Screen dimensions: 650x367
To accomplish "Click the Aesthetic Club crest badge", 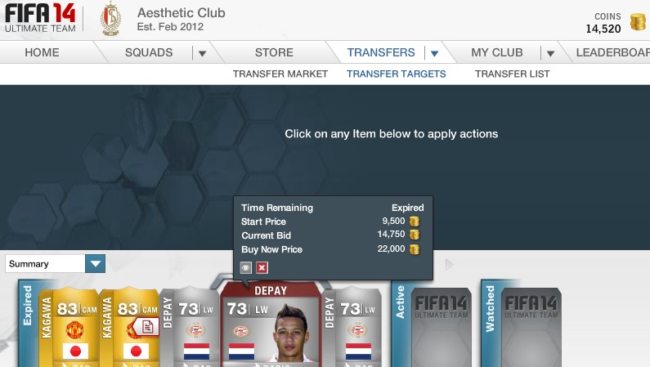I will [x=110, y=19].
